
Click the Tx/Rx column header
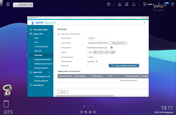pos(116,76)
